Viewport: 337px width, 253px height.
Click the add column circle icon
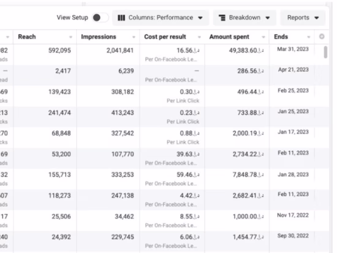click(322, 37)
